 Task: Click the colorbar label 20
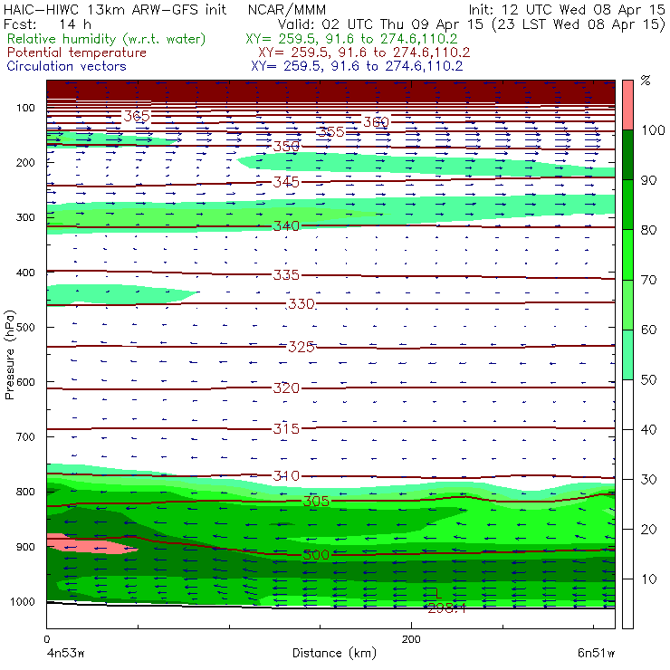coord(648,530)
